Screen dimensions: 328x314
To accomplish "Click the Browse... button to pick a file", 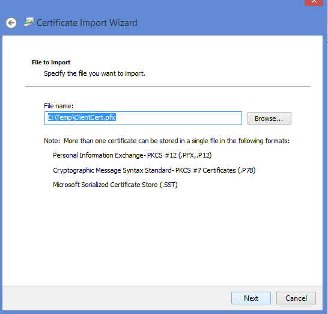I will click(x=269, y=119).
